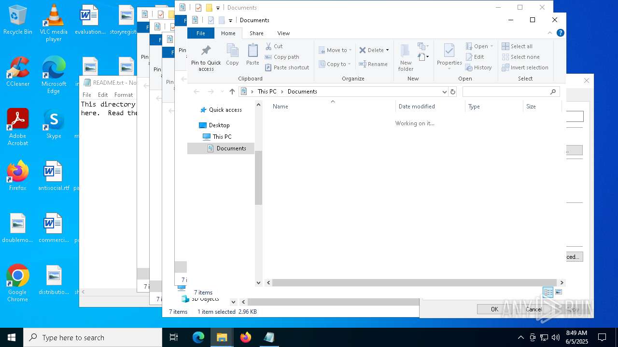Image resolution: width=618 pixels, height=347 pixels.
Task: Refresh the Documents address bar
Action: (453, 92)
